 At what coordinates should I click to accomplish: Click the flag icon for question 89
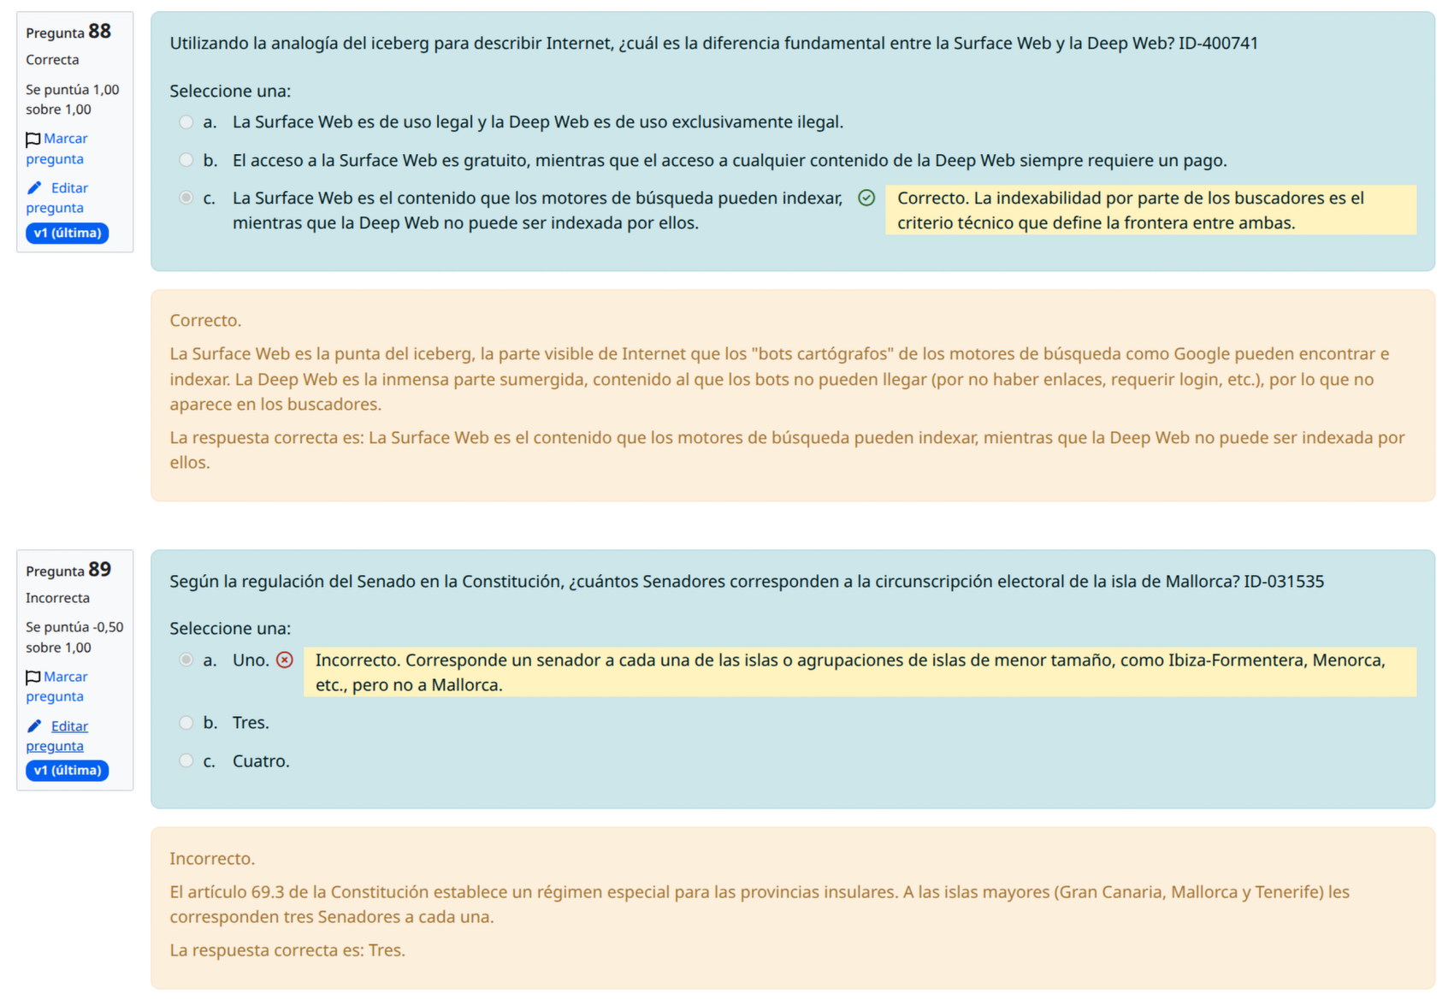(33, 678)
